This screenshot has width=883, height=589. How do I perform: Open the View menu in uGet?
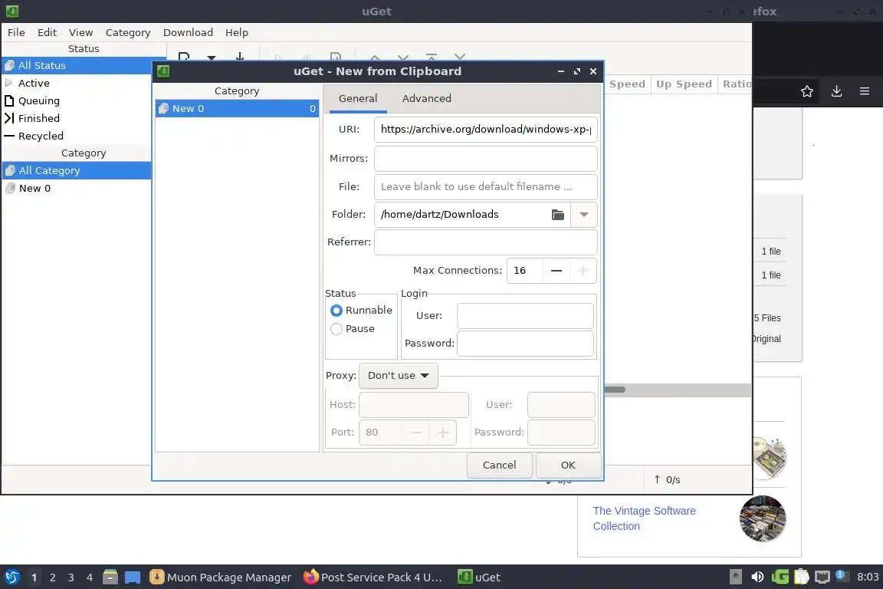click(80, 33)
